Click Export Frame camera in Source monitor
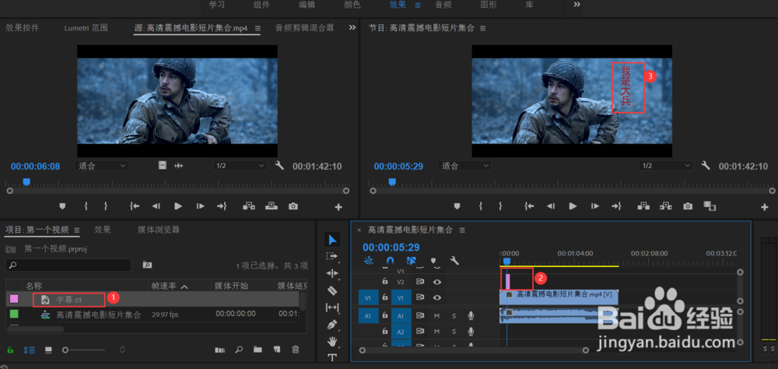Viewport: 778px width, 369px height. 293,206
